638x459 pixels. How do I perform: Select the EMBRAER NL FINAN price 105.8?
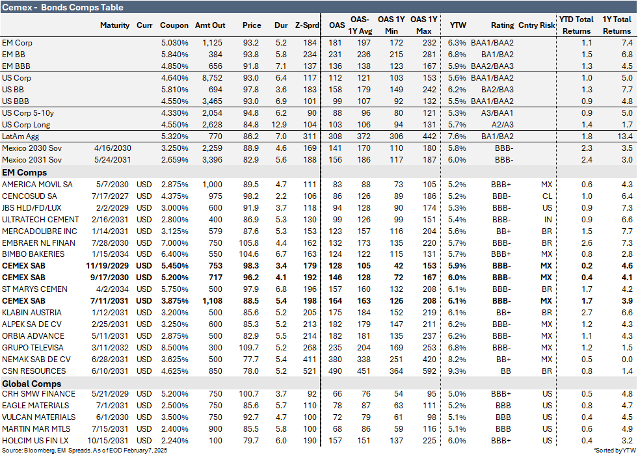coord(248,243)
